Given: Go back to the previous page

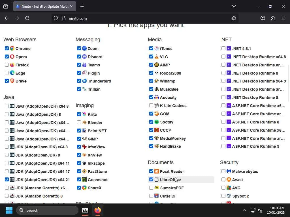Looking at the screenshot, I should pyautogui.click(x=7, y=18).
